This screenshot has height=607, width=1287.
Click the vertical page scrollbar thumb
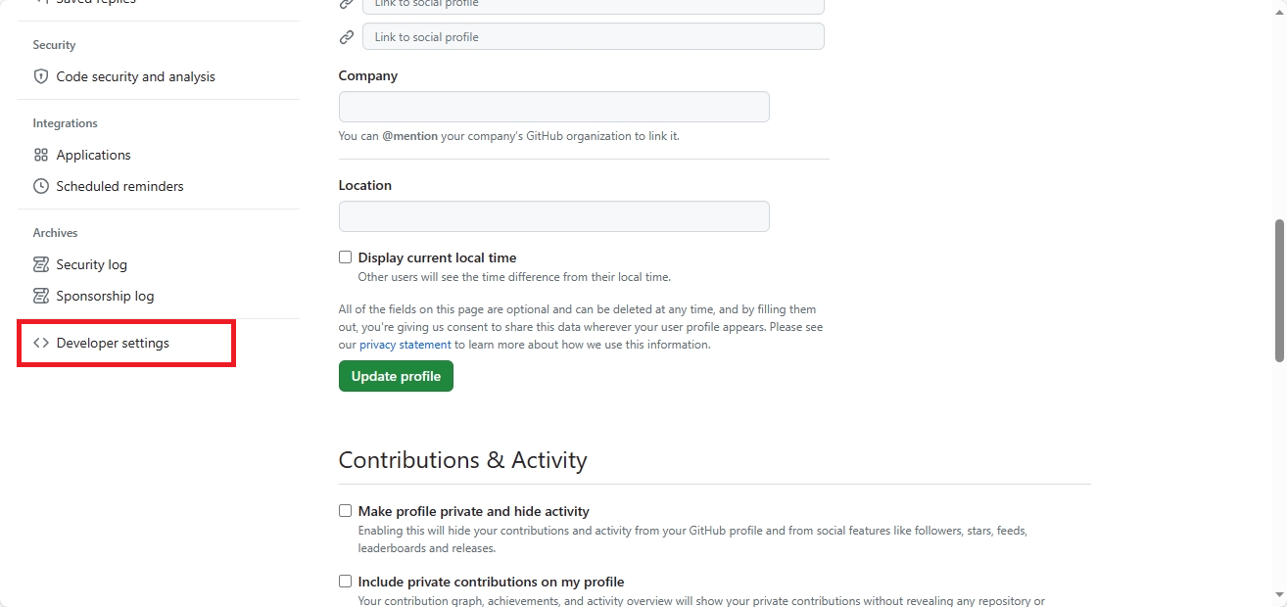pos(1278,291)
